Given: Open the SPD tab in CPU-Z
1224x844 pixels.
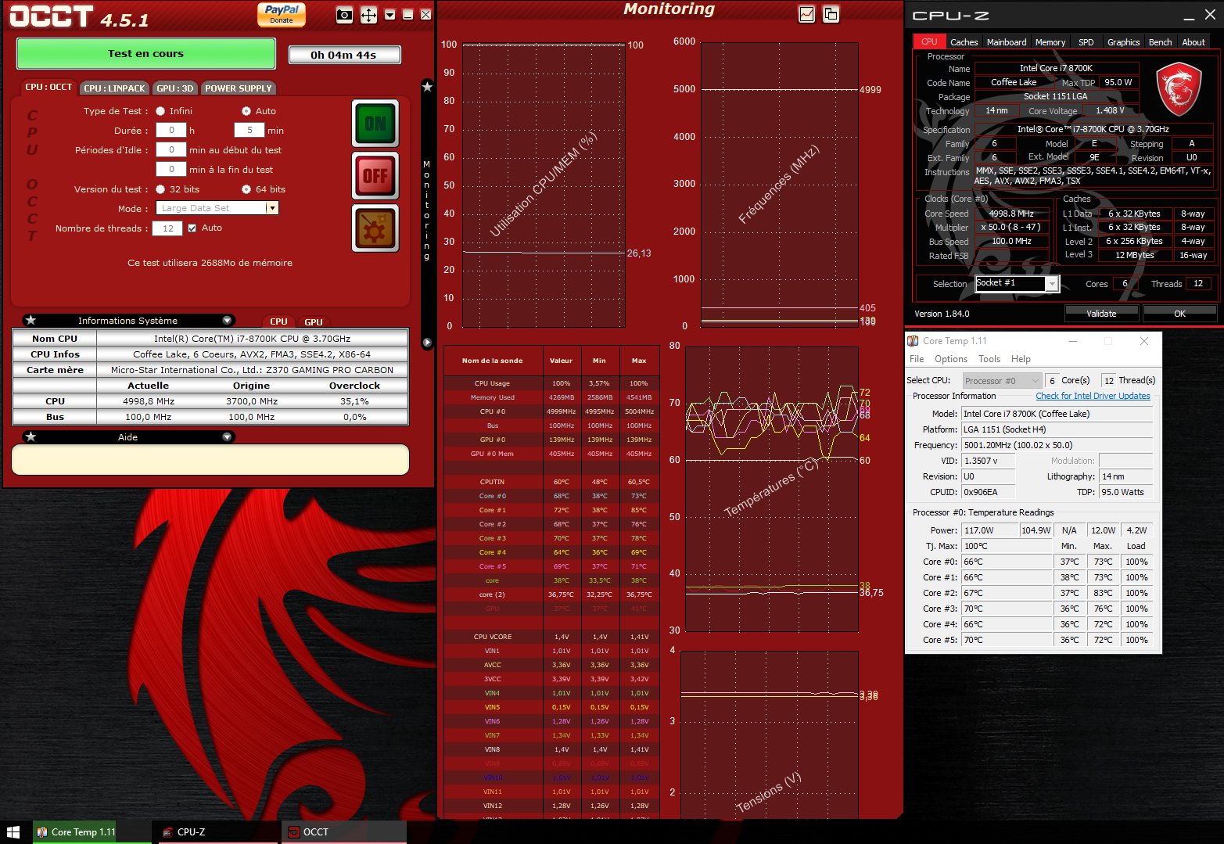Looking at the screenshot, I should click(1086, 42).
